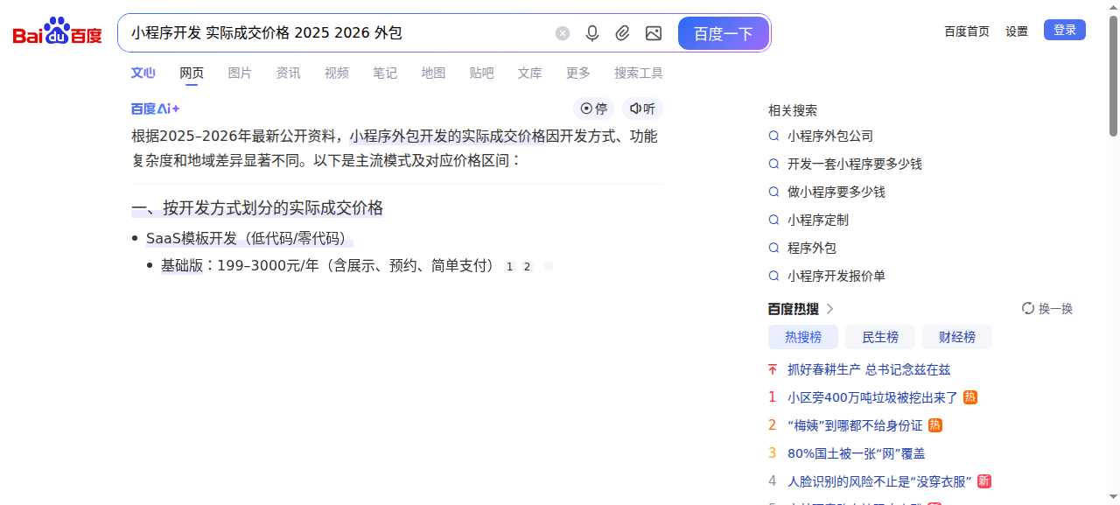1120x505 pixels.
Task: Click the Baidu logo
Action: click(57, 33)
